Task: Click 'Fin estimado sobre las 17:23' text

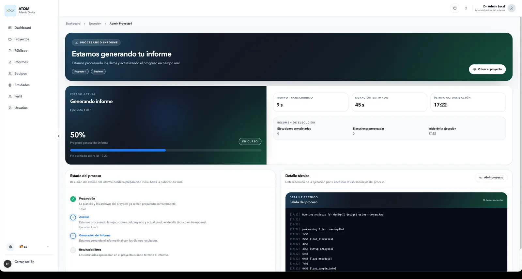Action: (x=89, y=156)
